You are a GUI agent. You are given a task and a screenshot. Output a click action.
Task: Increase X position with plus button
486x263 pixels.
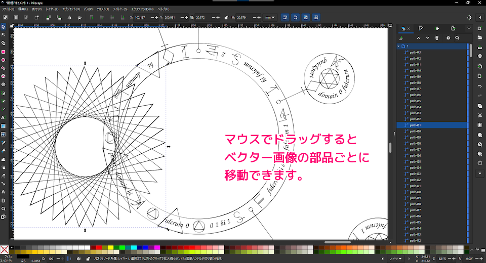tap(156, 18)
